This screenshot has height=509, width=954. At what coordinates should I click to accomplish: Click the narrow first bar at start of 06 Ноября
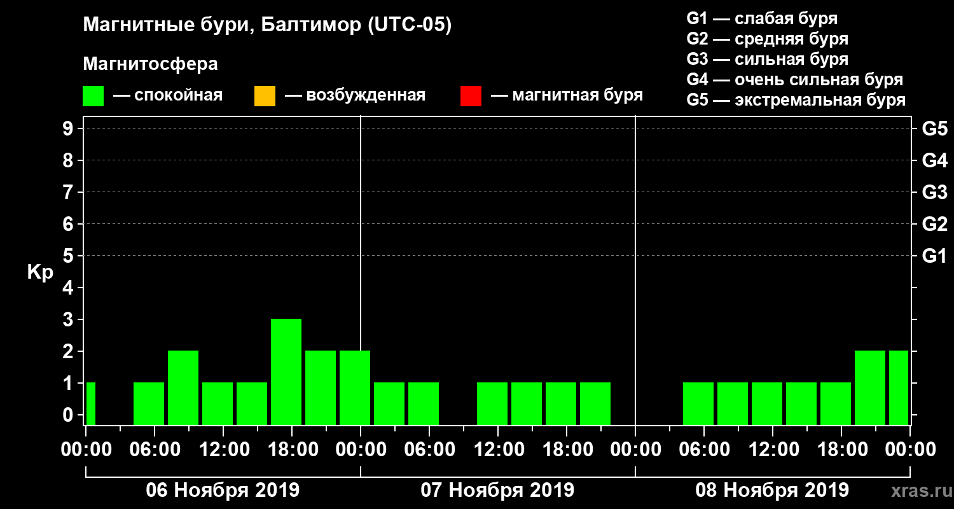click(91, 403)
